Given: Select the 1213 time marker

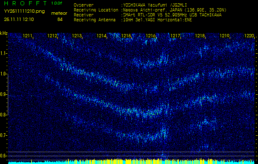Looking at the screenshot, I should [x=77, y=36].
